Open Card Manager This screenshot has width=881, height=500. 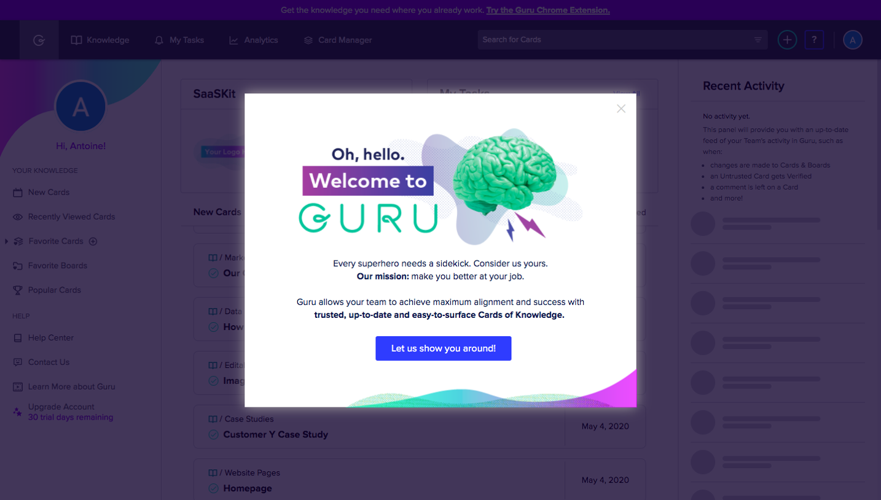(338, 40)
